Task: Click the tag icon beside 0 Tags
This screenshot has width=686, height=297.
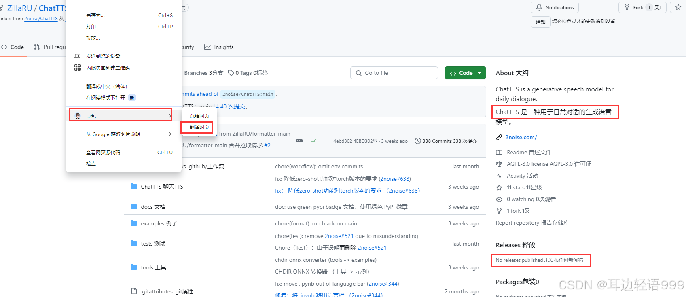Action: [231, 73]
